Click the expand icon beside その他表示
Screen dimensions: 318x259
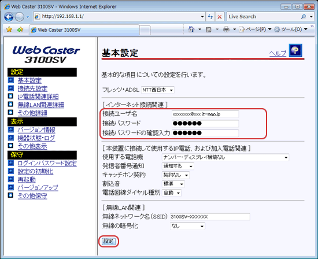point(10,146)
